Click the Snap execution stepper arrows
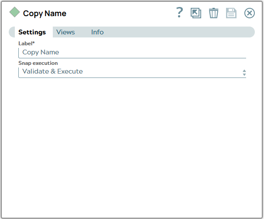The image size is (264, 219). (x=244, y=73)
